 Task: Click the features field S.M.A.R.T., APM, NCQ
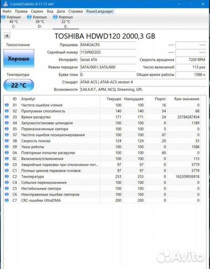tap(143, 89)
